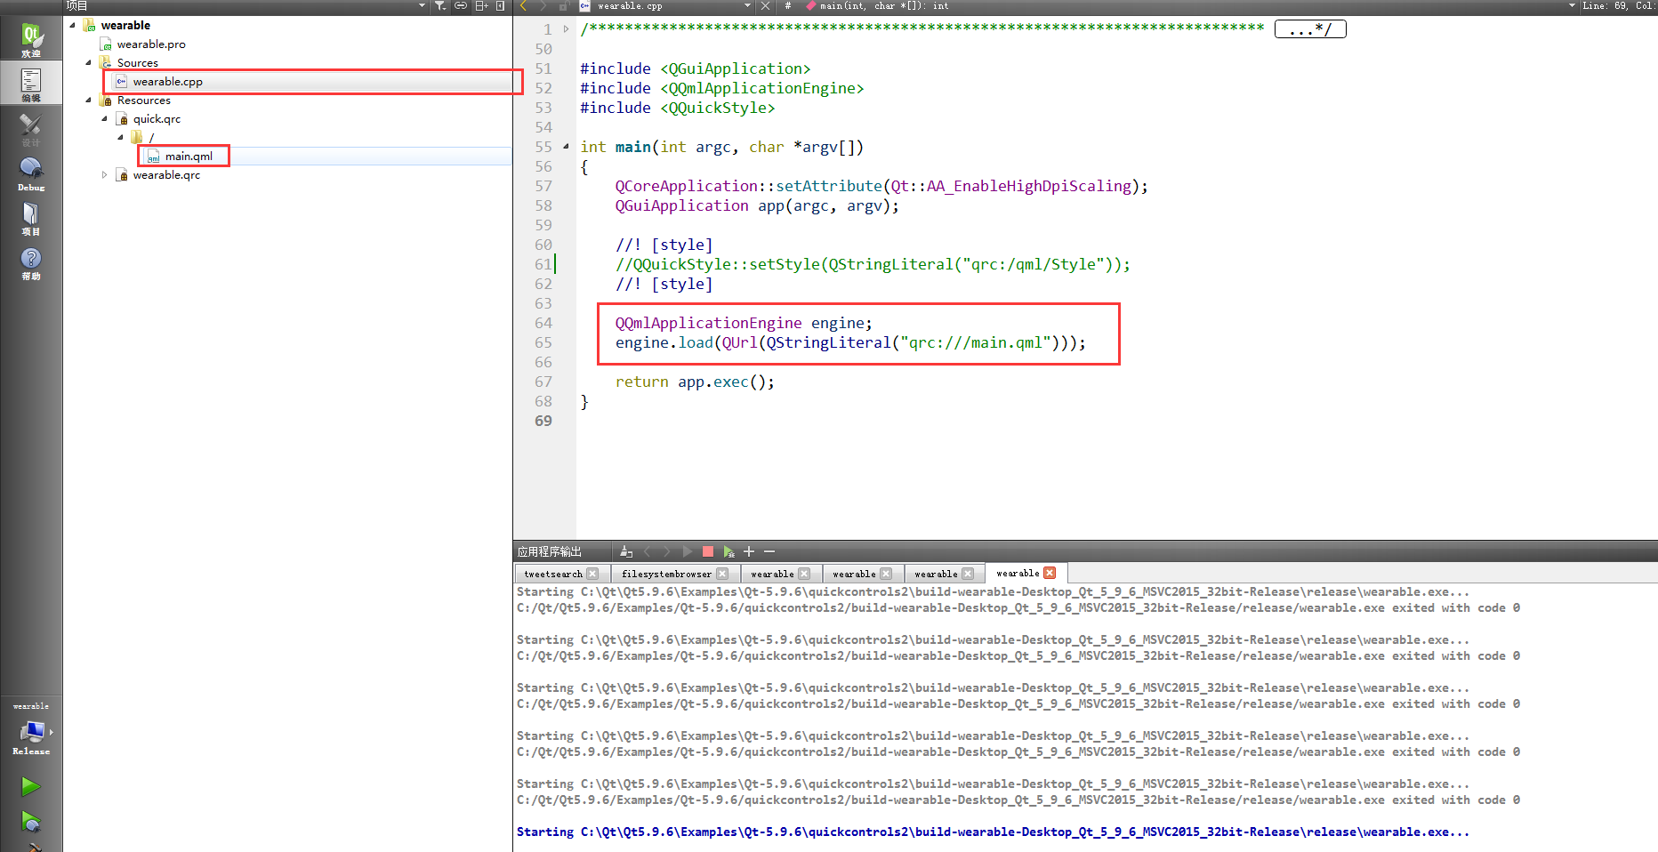Collapse the Resources folder

tap(88, 100)
